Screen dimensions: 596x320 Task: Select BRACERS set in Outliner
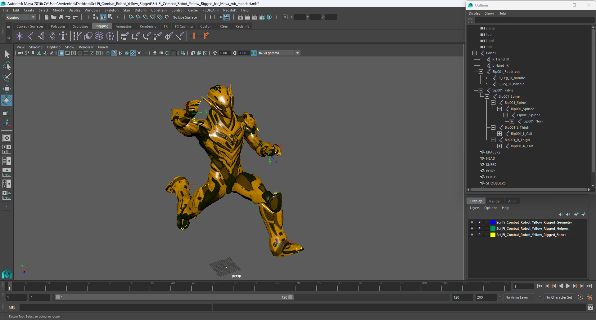(493, 152)
